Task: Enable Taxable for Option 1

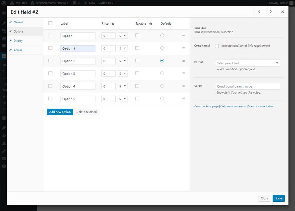Action: point(137,48)
